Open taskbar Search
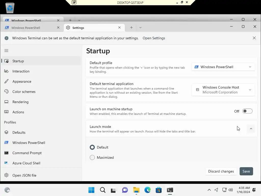 pyautogui.click(x=102, y=190)
